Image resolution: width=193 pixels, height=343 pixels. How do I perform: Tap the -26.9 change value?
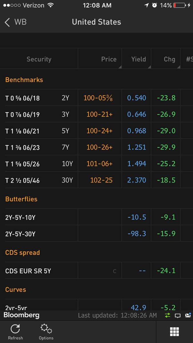pos(166,114)
